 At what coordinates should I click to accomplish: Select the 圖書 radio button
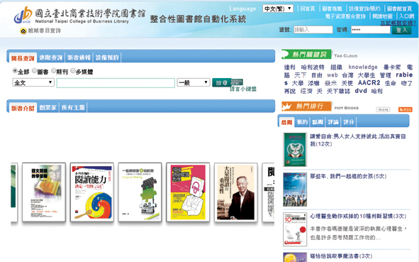(34, 71)
